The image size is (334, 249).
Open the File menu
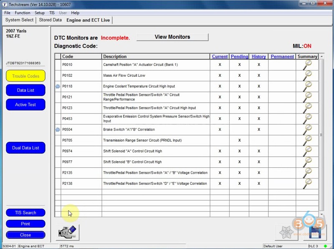pyautogui.click(x=7, y=13)
